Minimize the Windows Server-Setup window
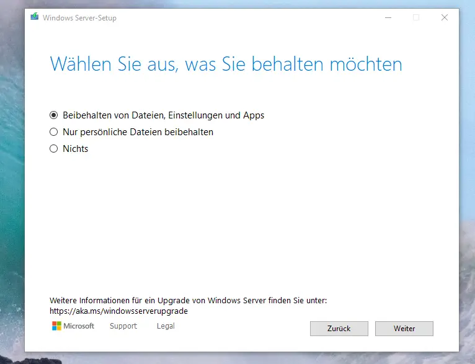Image resolution: width=475 pixels, height=364 pixels. 388,17
